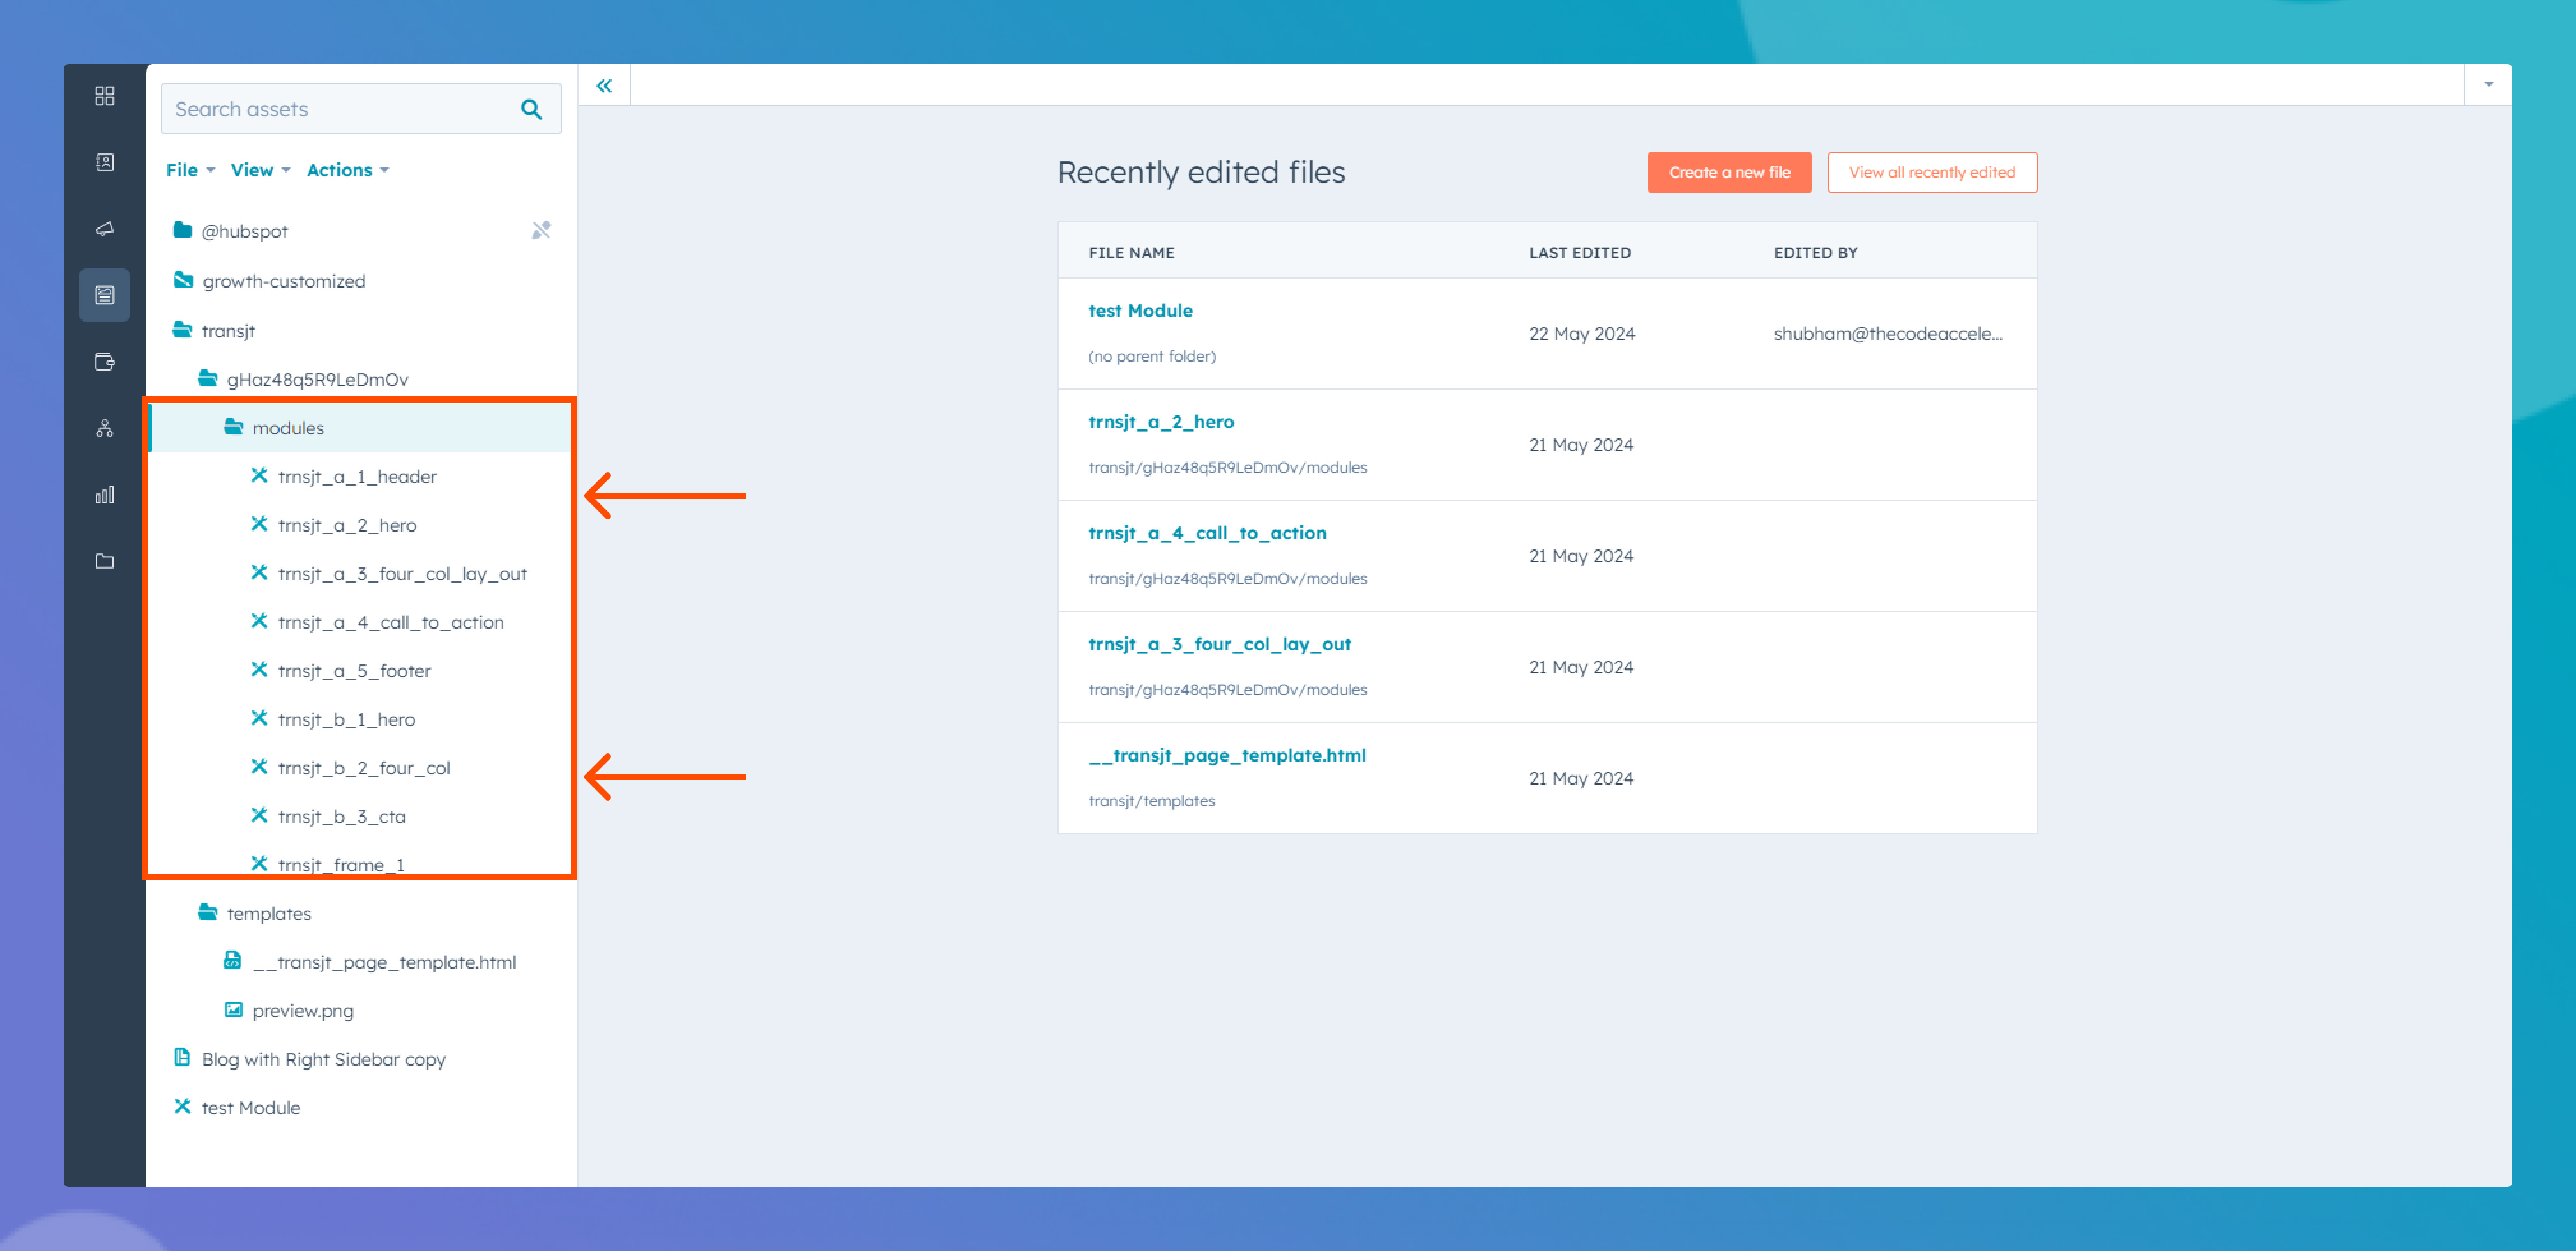Open the dropdown arrow at the top right corner
The height and width of the screenshot is (1251, 2576).
[2488, 84]
